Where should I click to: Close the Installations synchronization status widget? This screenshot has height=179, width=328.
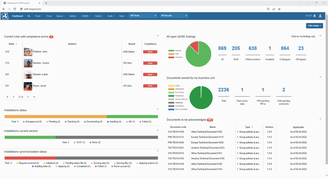click(x=158, y=150)
